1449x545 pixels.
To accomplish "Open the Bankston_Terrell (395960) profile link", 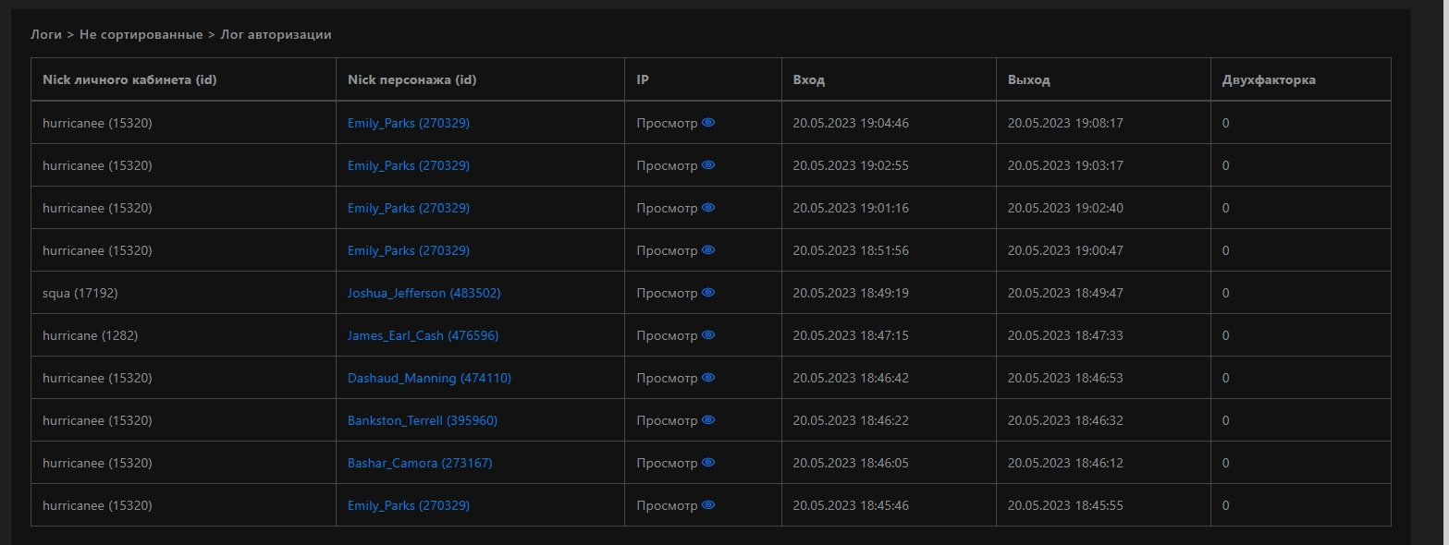I will (x=422, y=420).
